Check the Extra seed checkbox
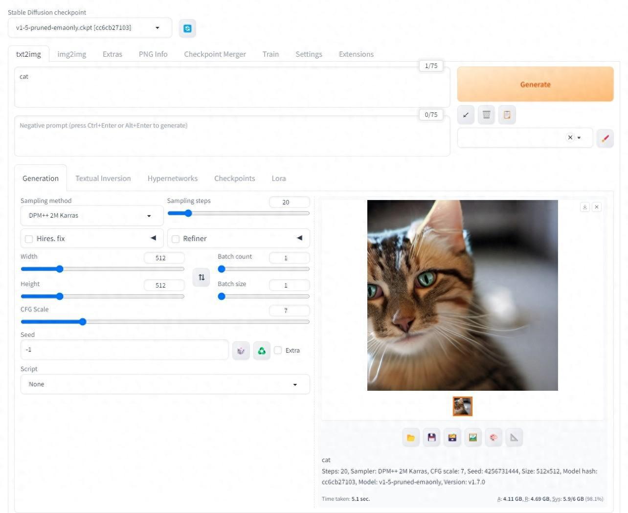This screenshot has width=628, height=513. (278, 350)
